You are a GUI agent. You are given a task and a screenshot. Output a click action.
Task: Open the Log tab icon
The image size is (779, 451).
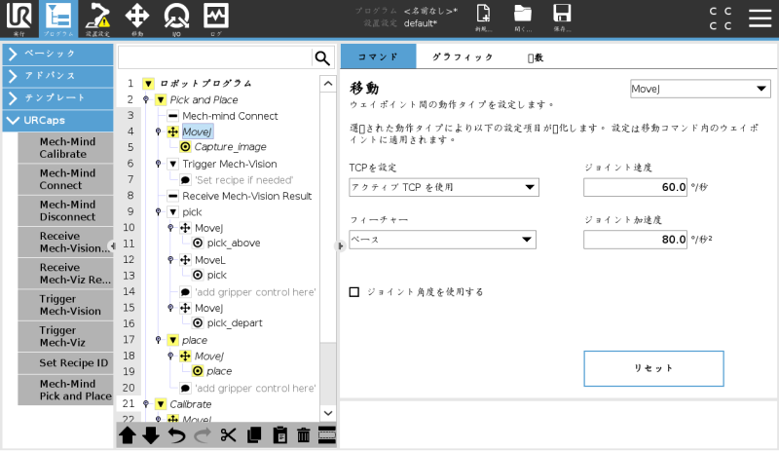(216, 19)
